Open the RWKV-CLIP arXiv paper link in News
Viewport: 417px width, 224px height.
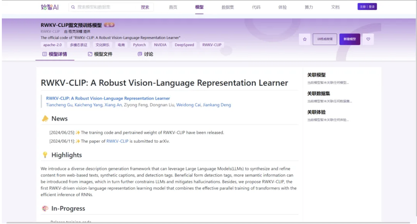117,141
